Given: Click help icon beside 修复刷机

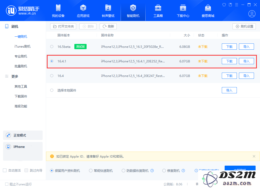Looking at the screenshot, I should (x=183, y=171).
